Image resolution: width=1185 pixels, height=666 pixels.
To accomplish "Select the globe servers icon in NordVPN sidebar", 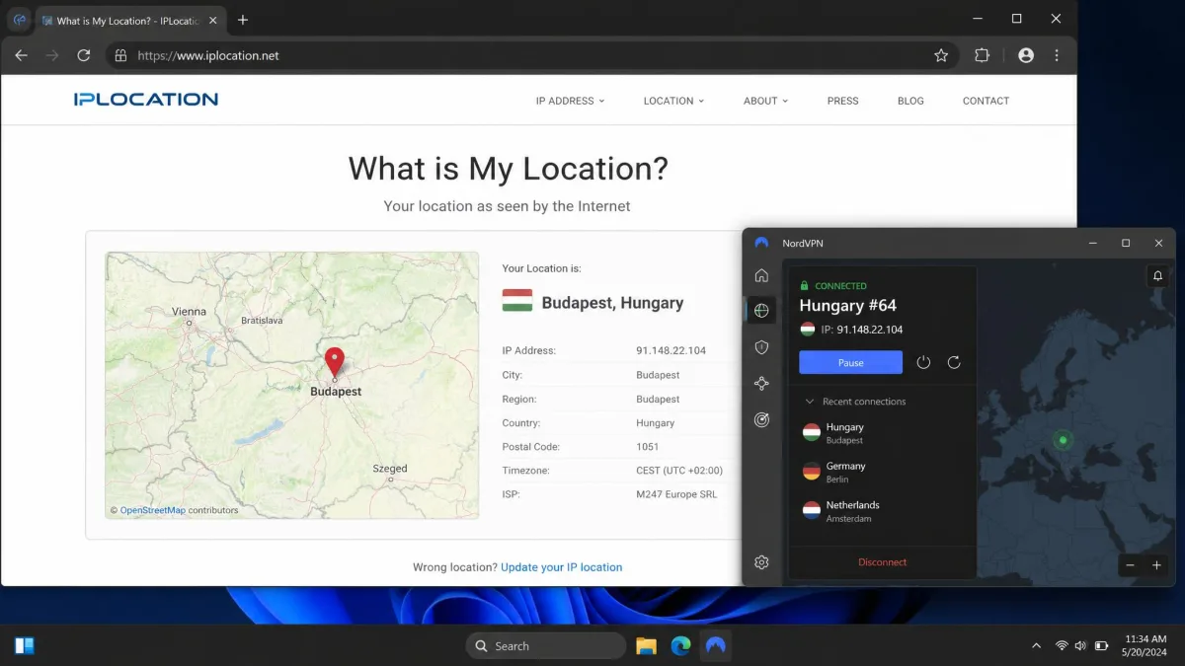I will point(761,311).
